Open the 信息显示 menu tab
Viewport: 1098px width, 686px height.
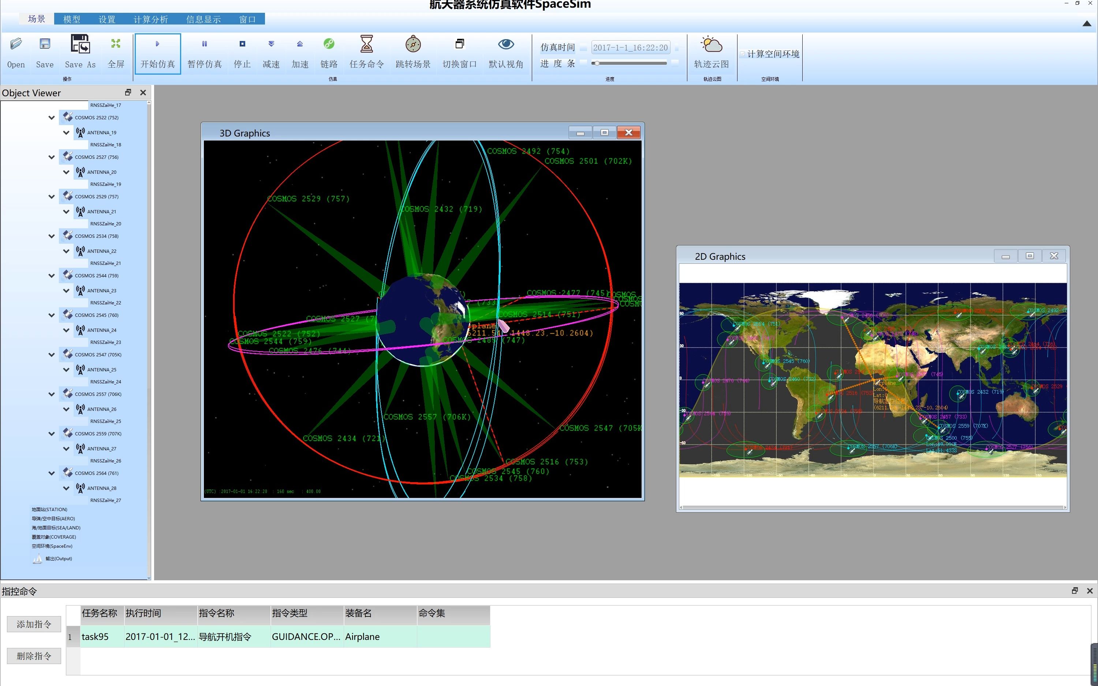tap(203, 19)
